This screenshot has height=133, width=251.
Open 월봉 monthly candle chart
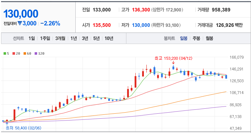pos(209,39)
